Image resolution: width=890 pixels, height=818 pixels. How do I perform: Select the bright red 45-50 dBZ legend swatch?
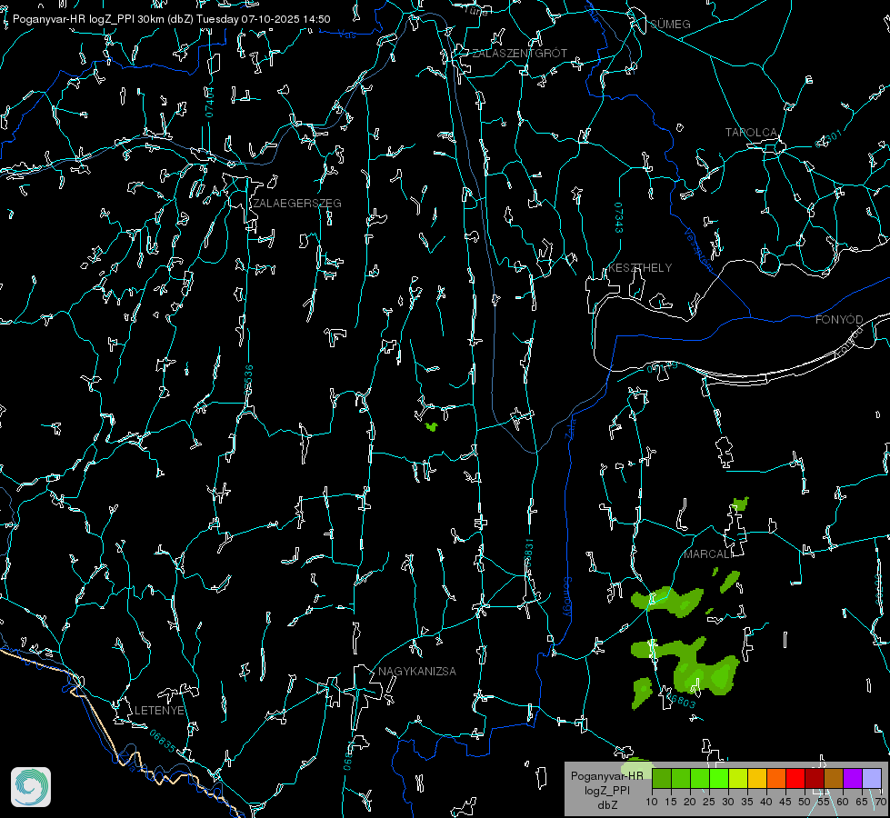[x=795, y=778]
